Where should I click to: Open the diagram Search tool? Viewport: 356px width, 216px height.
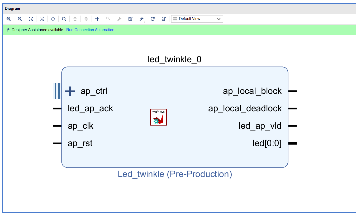tap(64, 19)
